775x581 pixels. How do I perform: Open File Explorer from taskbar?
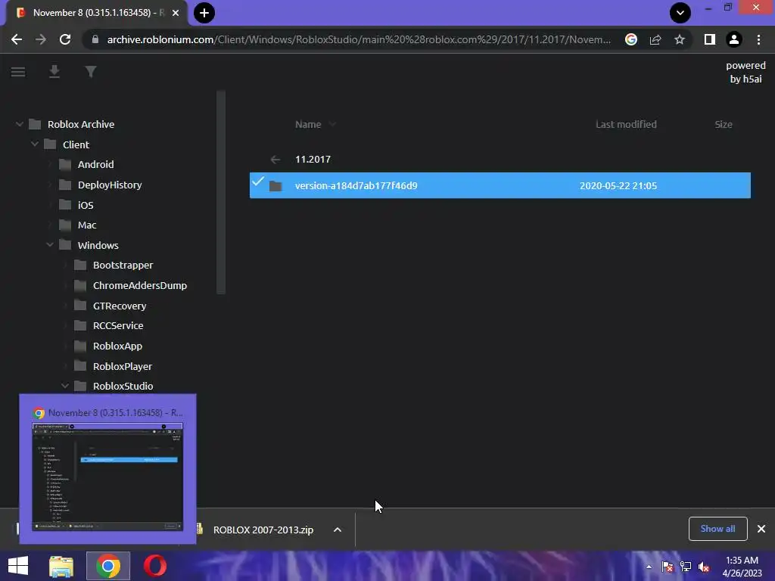pos(61,566)
